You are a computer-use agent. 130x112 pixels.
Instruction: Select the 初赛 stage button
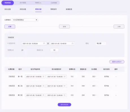point(10,26)
